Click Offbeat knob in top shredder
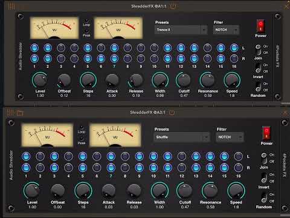290x218 pixels. coord(64,80)
